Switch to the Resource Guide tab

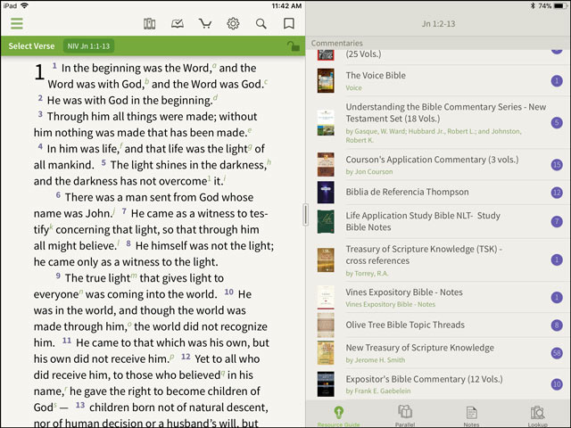(x=339, y=416)
